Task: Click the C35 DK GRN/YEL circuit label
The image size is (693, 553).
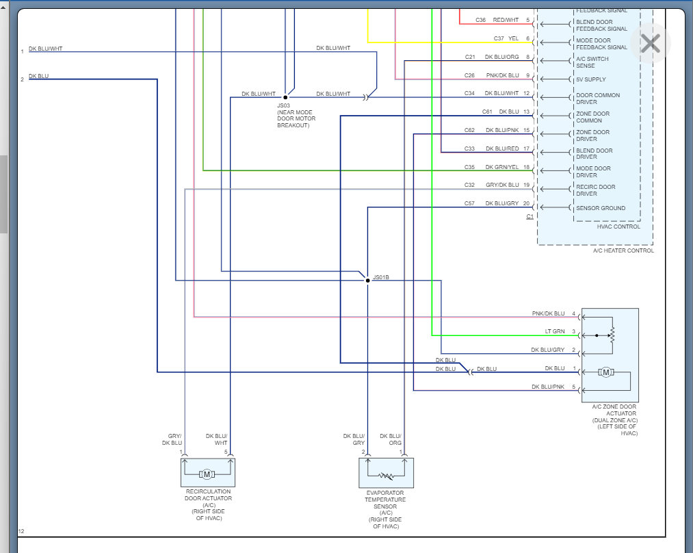Action: pyautogui.click(x=491, y=167)
